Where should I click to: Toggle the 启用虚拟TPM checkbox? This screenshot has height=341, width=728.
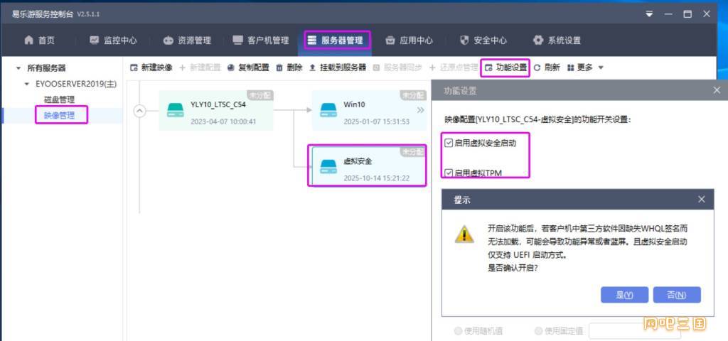pyautogui.click(x=448, y=173)
